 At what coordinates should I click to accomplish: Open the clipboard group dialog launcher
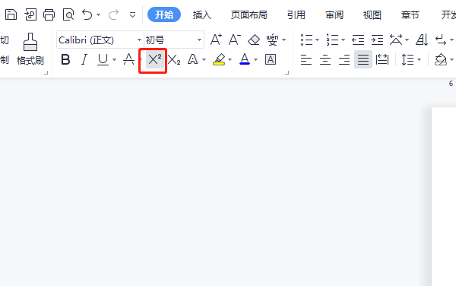pyautogui.click(x=46, y=72)
